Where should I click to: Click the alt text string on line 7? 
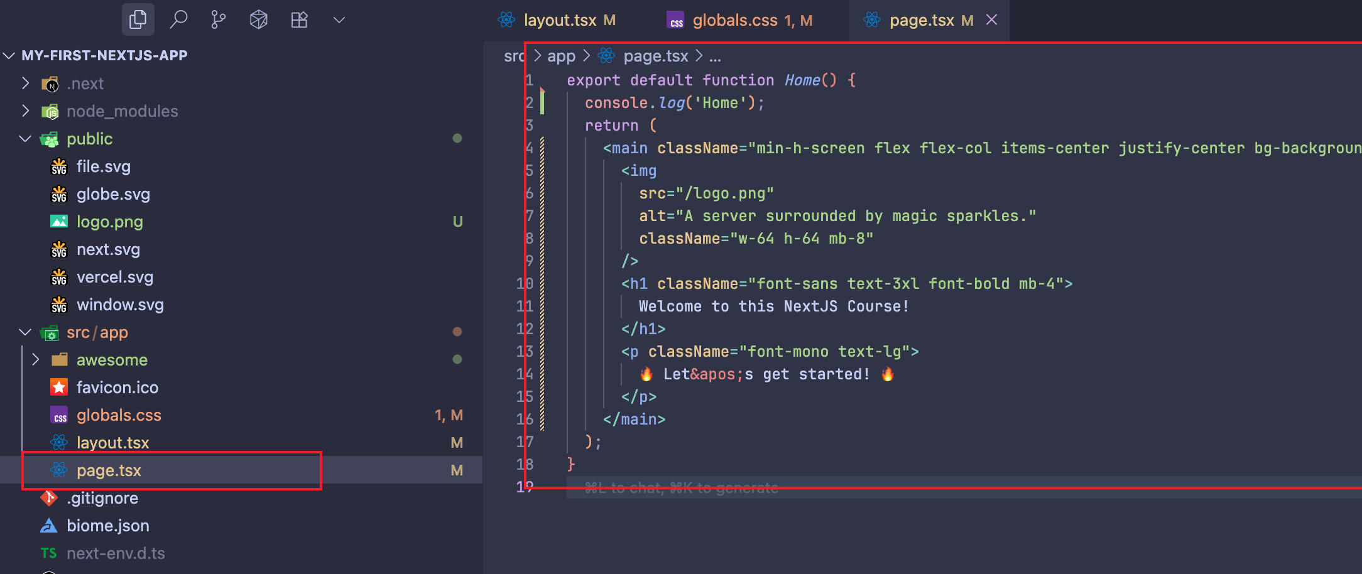pyautogui.click(x=856, y=216)
